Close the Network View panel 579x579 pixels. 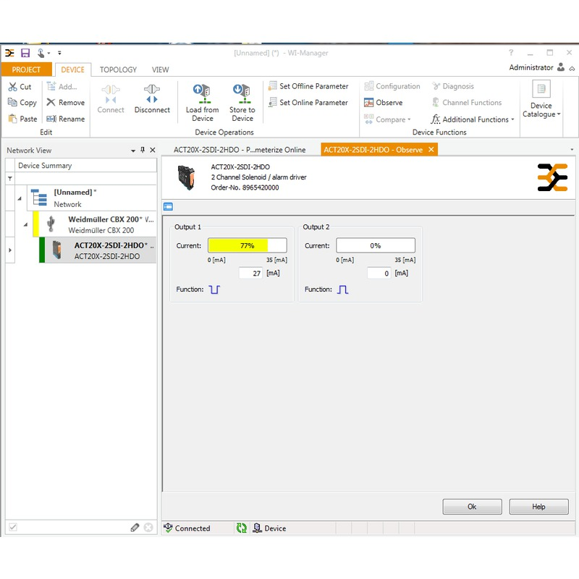(153, 150)
